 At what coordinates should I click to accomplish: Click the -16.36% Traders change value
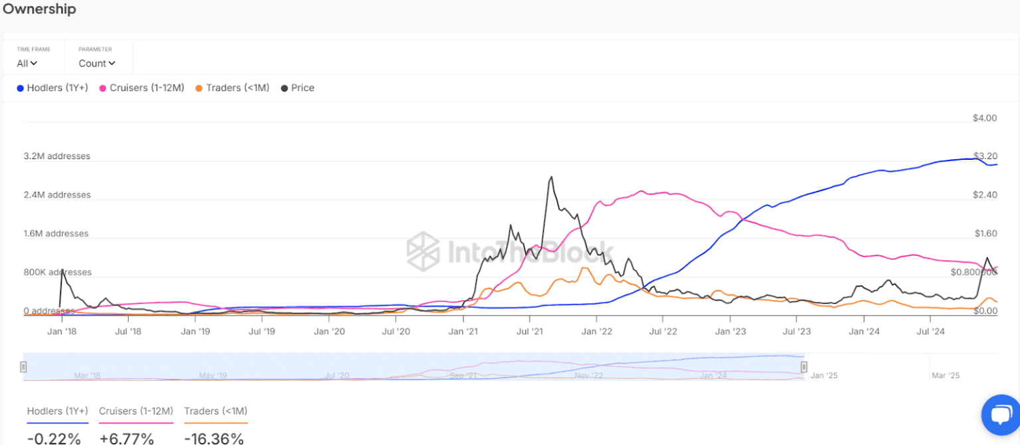tap(214, 438)
